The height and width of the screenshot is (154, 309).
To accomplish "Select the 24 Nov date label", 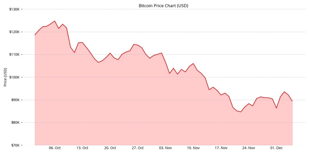I will coord(249,148).
